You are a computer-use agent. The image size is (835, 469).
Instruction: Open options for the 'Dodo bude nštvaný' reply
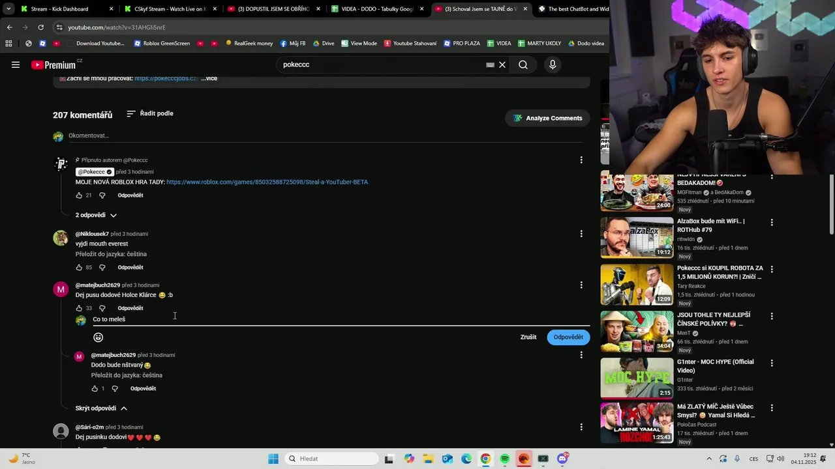[x=581, y=355]
